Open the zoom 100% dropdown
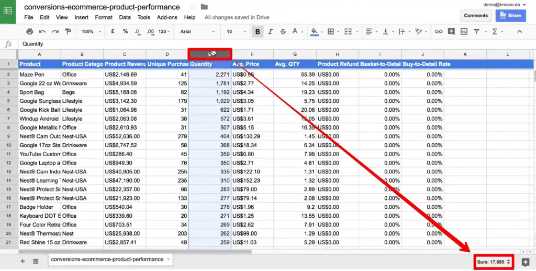The width and height of the screenshot is (536, 271). point(91,31)
